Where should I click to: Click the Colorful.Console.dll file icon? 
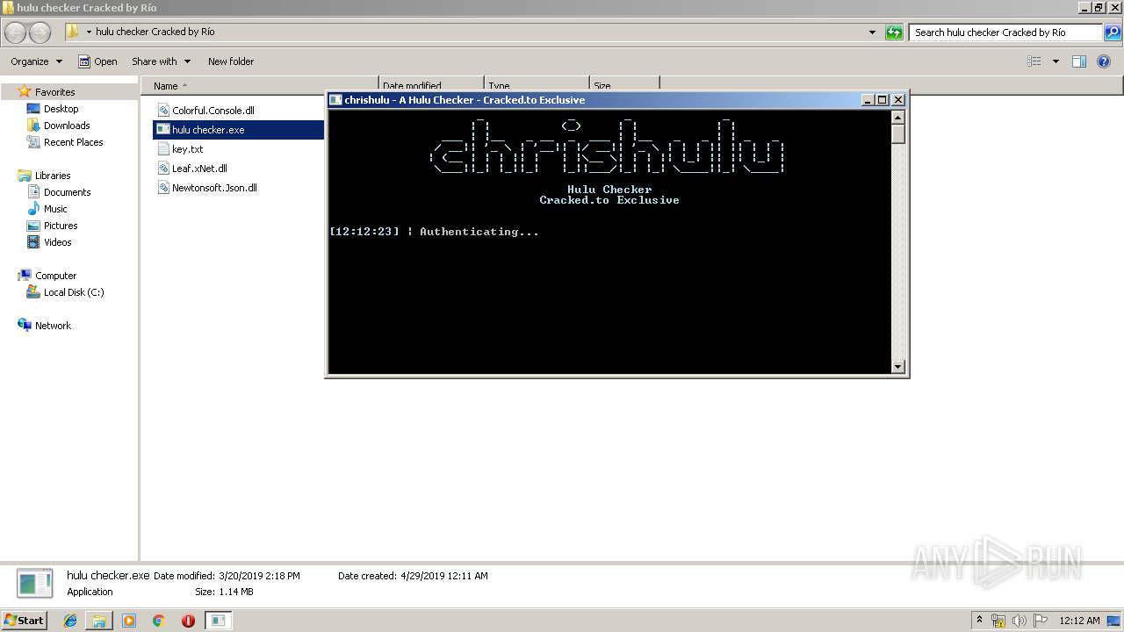point(163,111)
